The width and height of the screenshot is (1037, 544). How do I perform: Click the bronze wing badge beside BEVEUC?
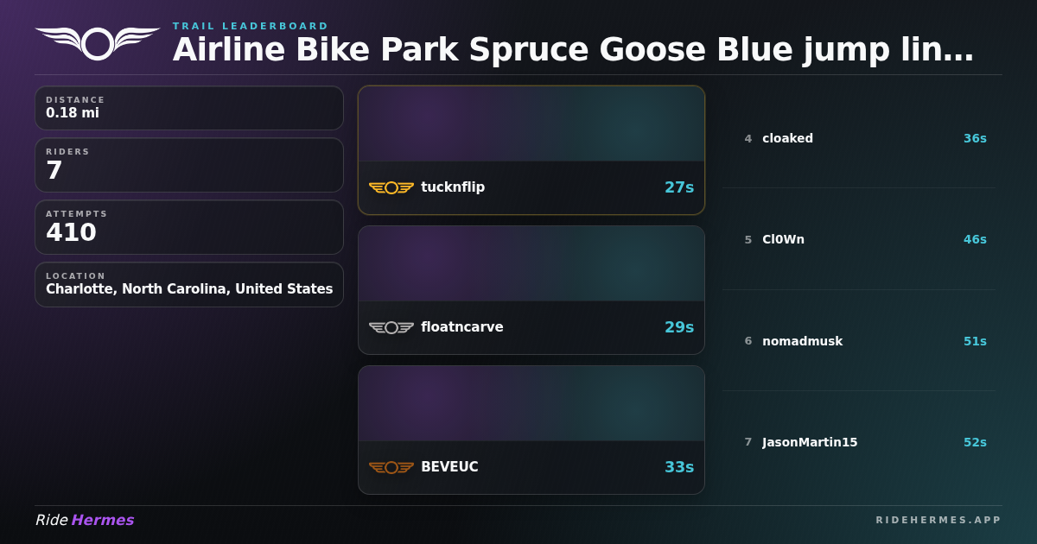[x=391, y=467]
